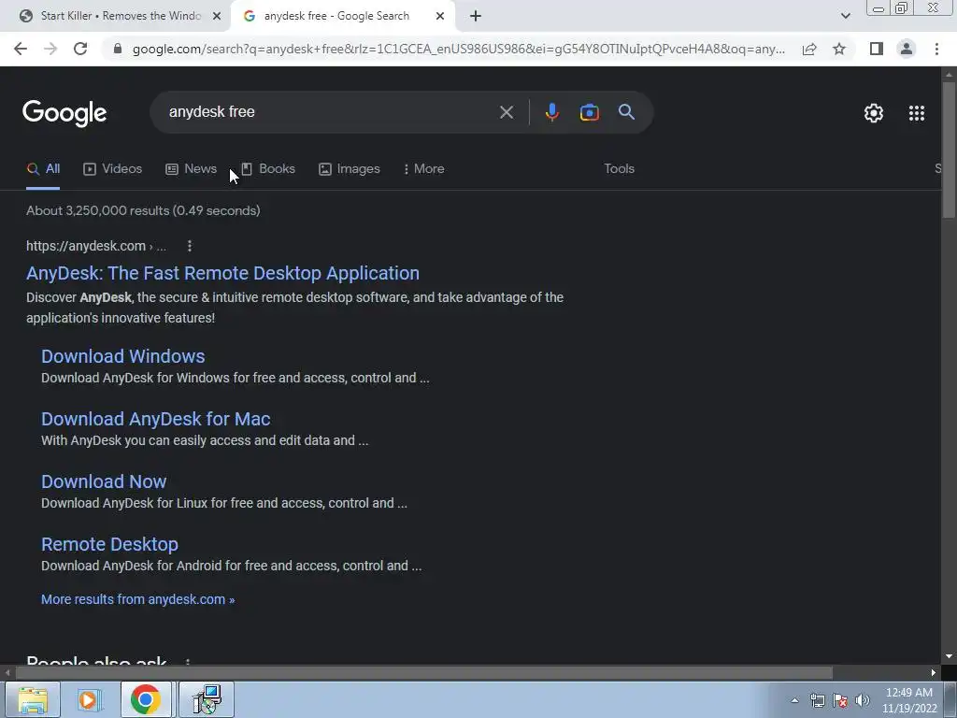Open the Google apps grid
957x718 pixels.
pyautogui.click(x=916, y=113)
